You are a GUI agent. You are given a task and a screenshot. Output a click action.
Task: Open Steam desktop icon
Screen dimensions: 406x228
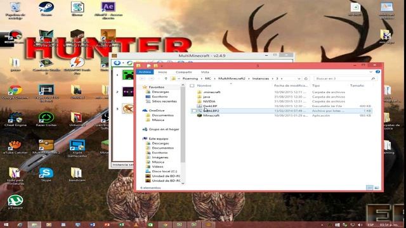point(46,9)
